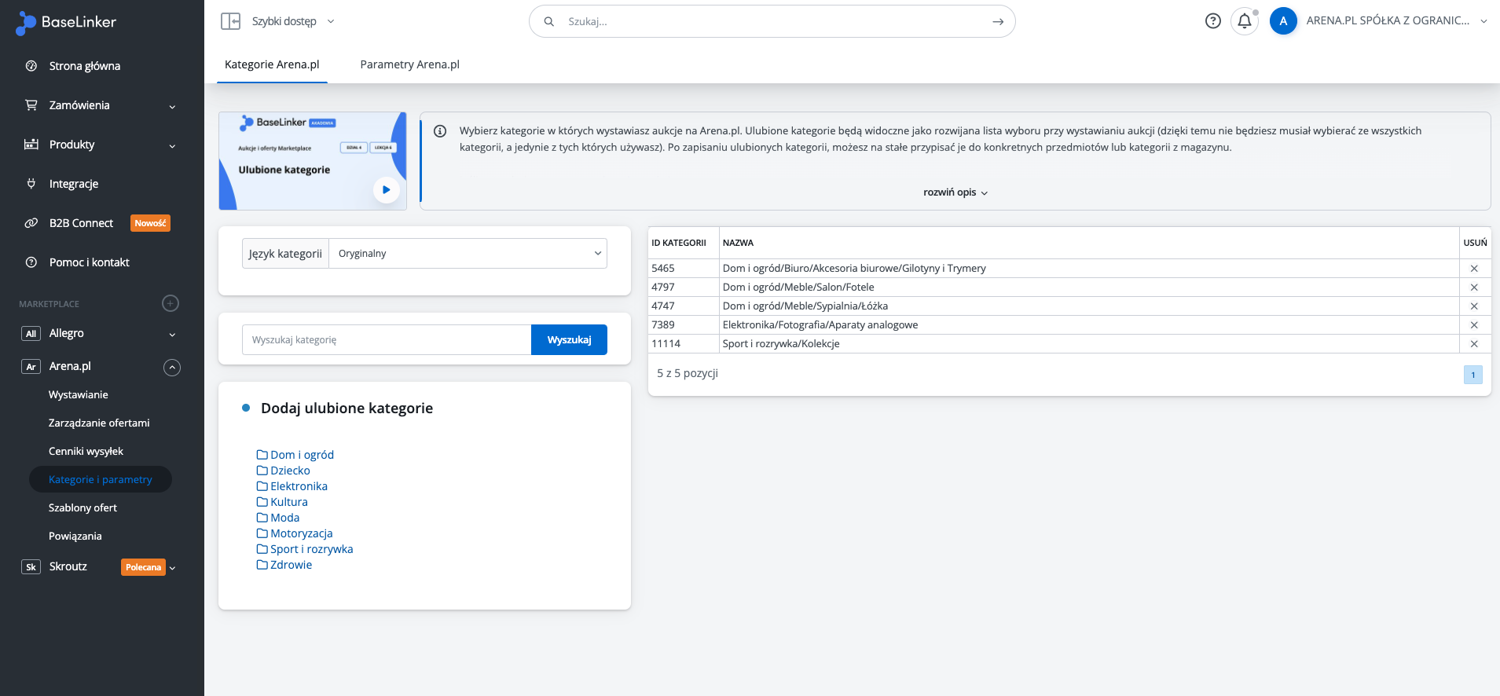Go to page 1 in pagination
The width and height of the screenshot is (1500, 696).
coord(1473,375)
